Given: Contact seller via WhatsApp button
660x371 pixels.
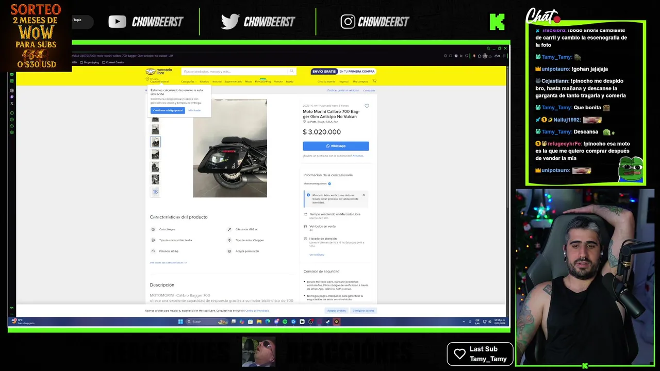Looking at the screenshot, I should pyautogui.click(x=336, y=146).
